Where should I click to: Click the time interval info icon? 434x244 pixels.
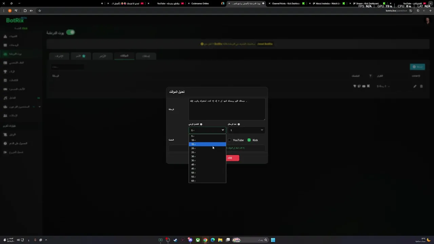pyautogui.click(x=201, y=124)
